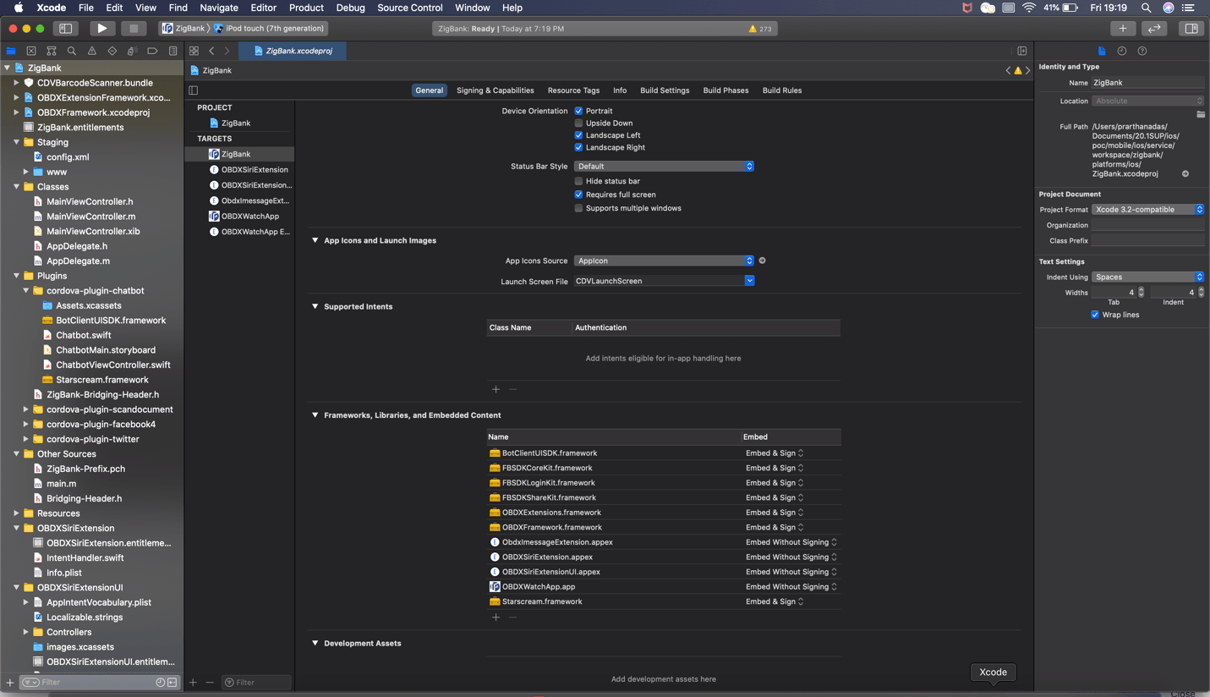Click the yellow warning count indicator

coord(759,29)
